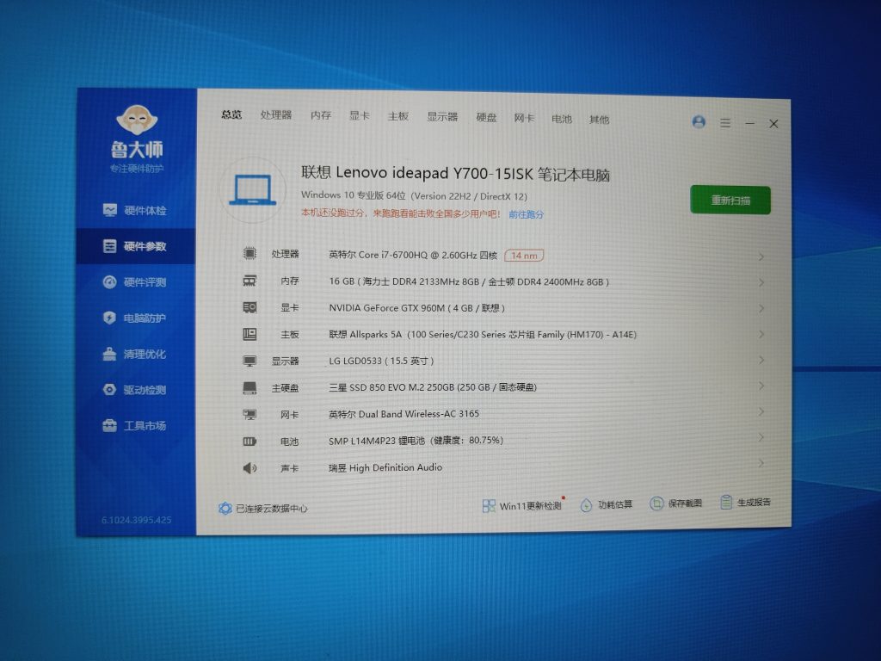The width and height of the screenshot is (881, 661).
Task: Open the hamburger menu icon
Action: [x=725, y=123]
